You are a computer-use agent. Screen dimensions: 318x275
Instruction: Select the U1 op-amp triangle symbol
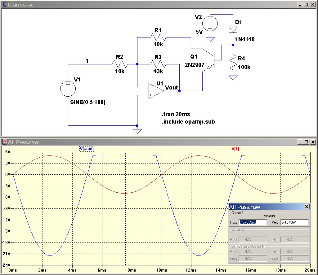tap(156, 91)
